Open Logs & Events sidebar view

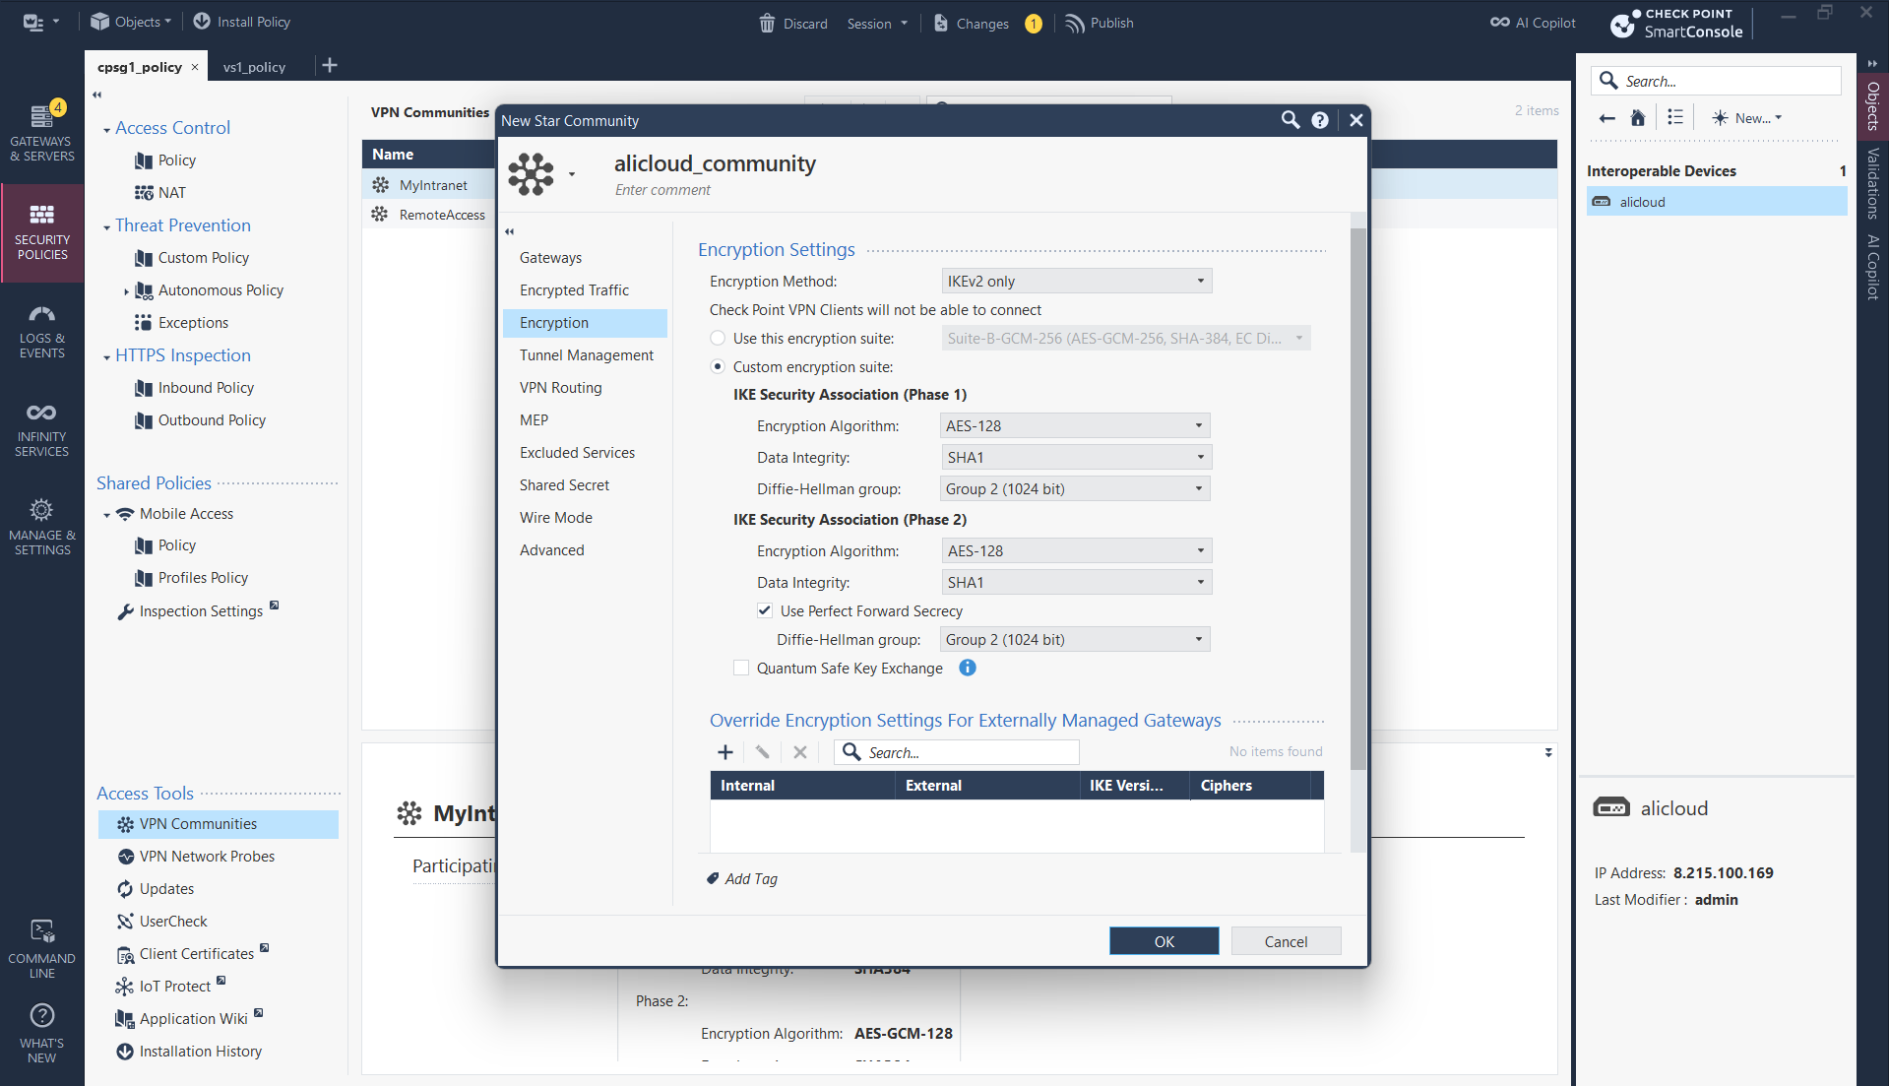pos(41,331)
